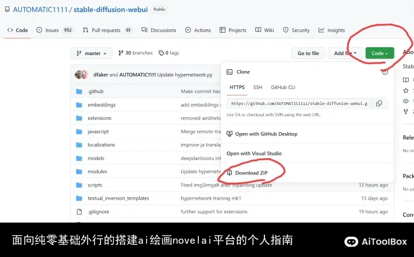The width and height of the screenshot is (414, 257).
Task: Select the SSH clone tab
Action: click(258, 87)
